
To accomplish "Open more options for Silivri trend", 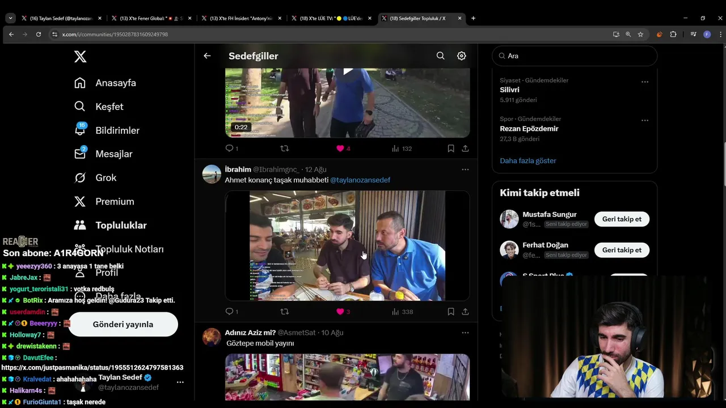I will [x=645, y=82].
